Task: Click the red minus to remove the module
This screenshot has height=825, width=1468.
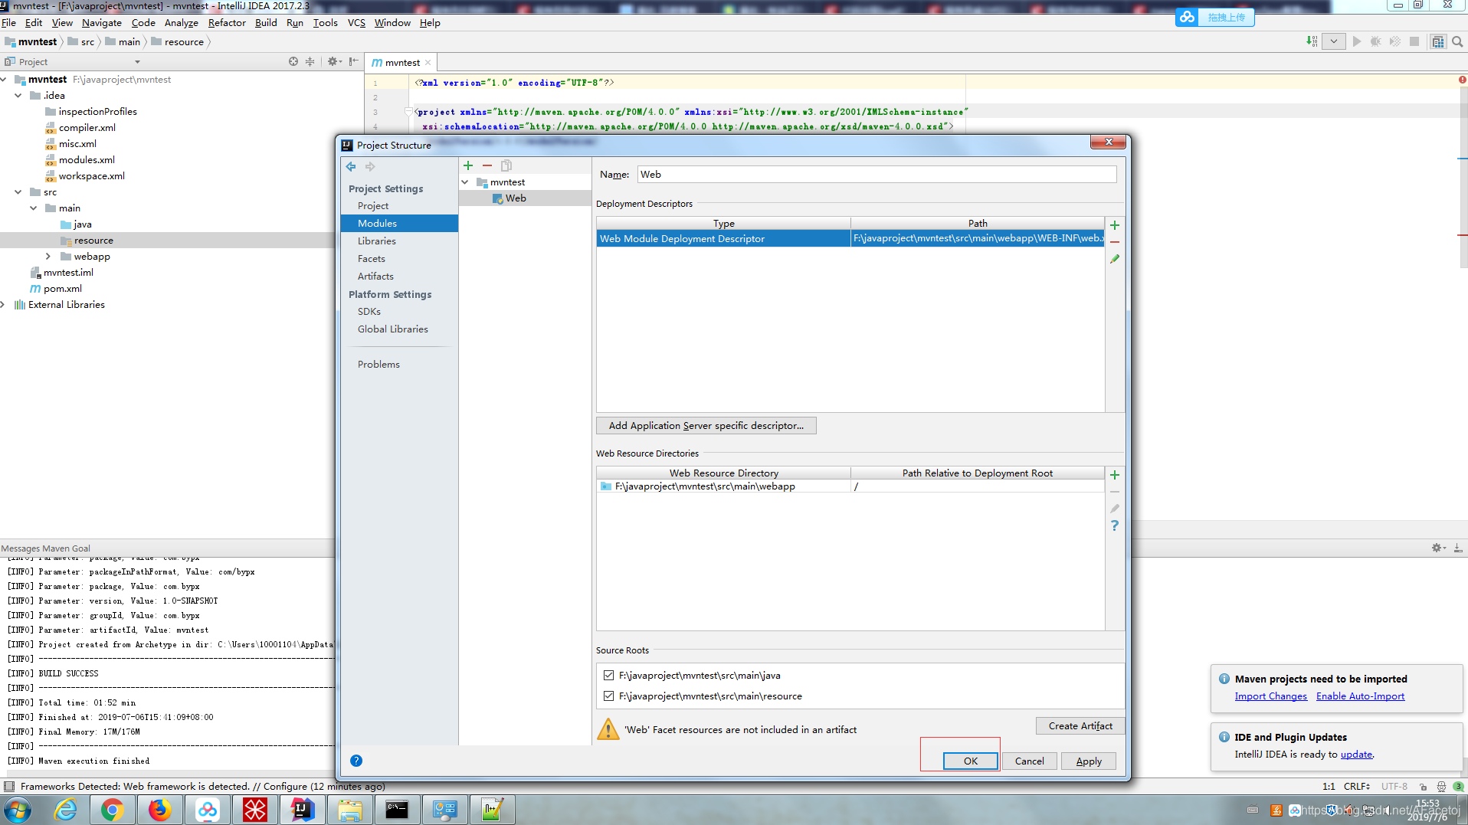Action: (487, 165)
